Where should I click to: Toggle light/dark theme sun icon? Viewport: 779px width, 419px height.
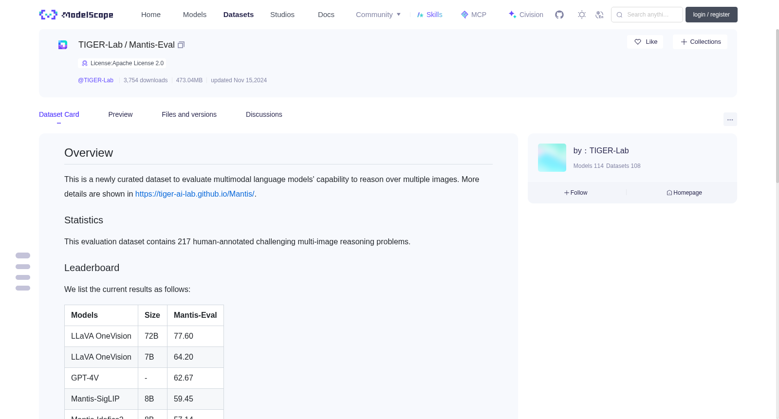[582, 15]
